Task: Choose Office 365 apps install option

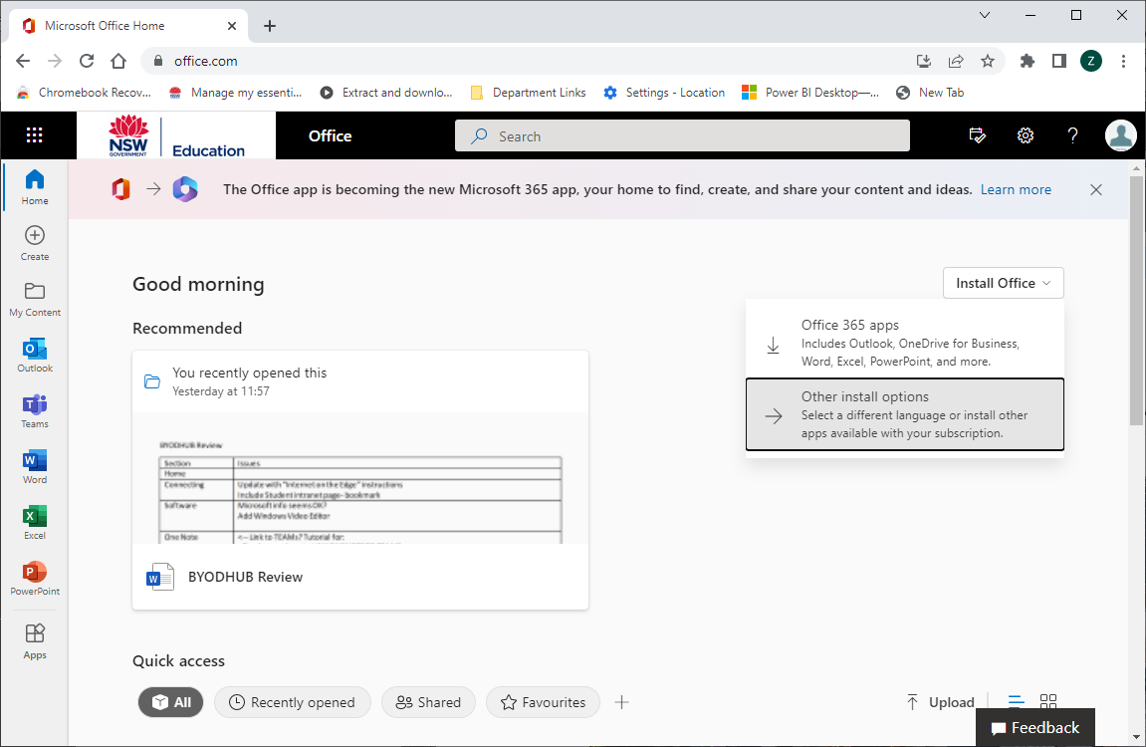Action: pos(905,343)
